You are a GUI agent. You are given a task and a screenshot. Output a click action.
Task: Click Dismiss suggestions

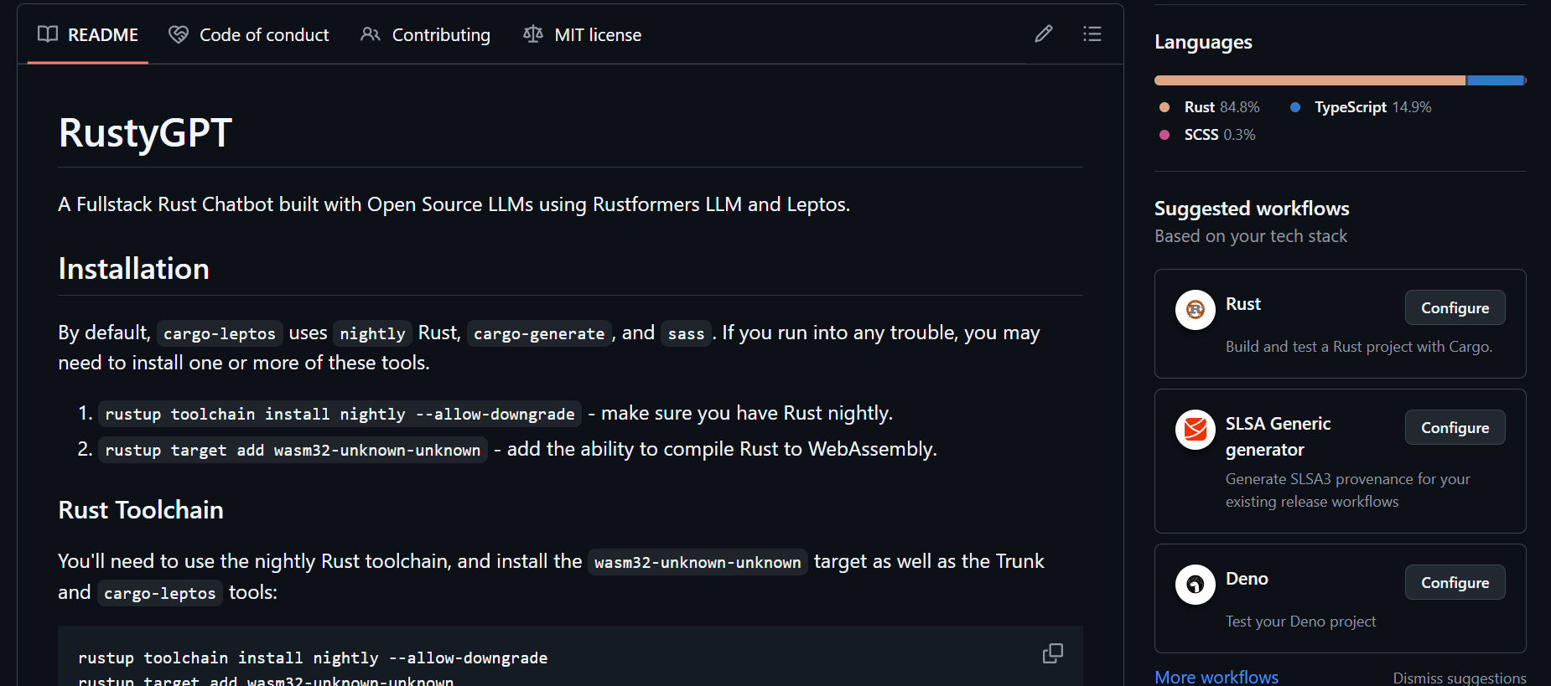(x=1459, y=678)
